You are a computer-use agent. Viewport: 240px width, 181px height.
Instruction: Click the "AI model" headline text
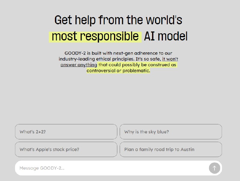166,37
